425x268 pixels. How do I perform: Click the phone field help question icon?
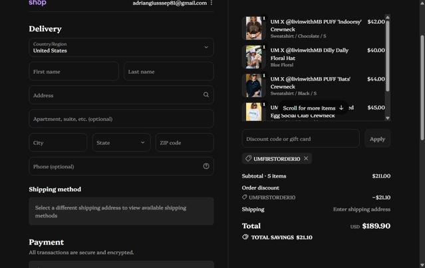coord(206,166)
